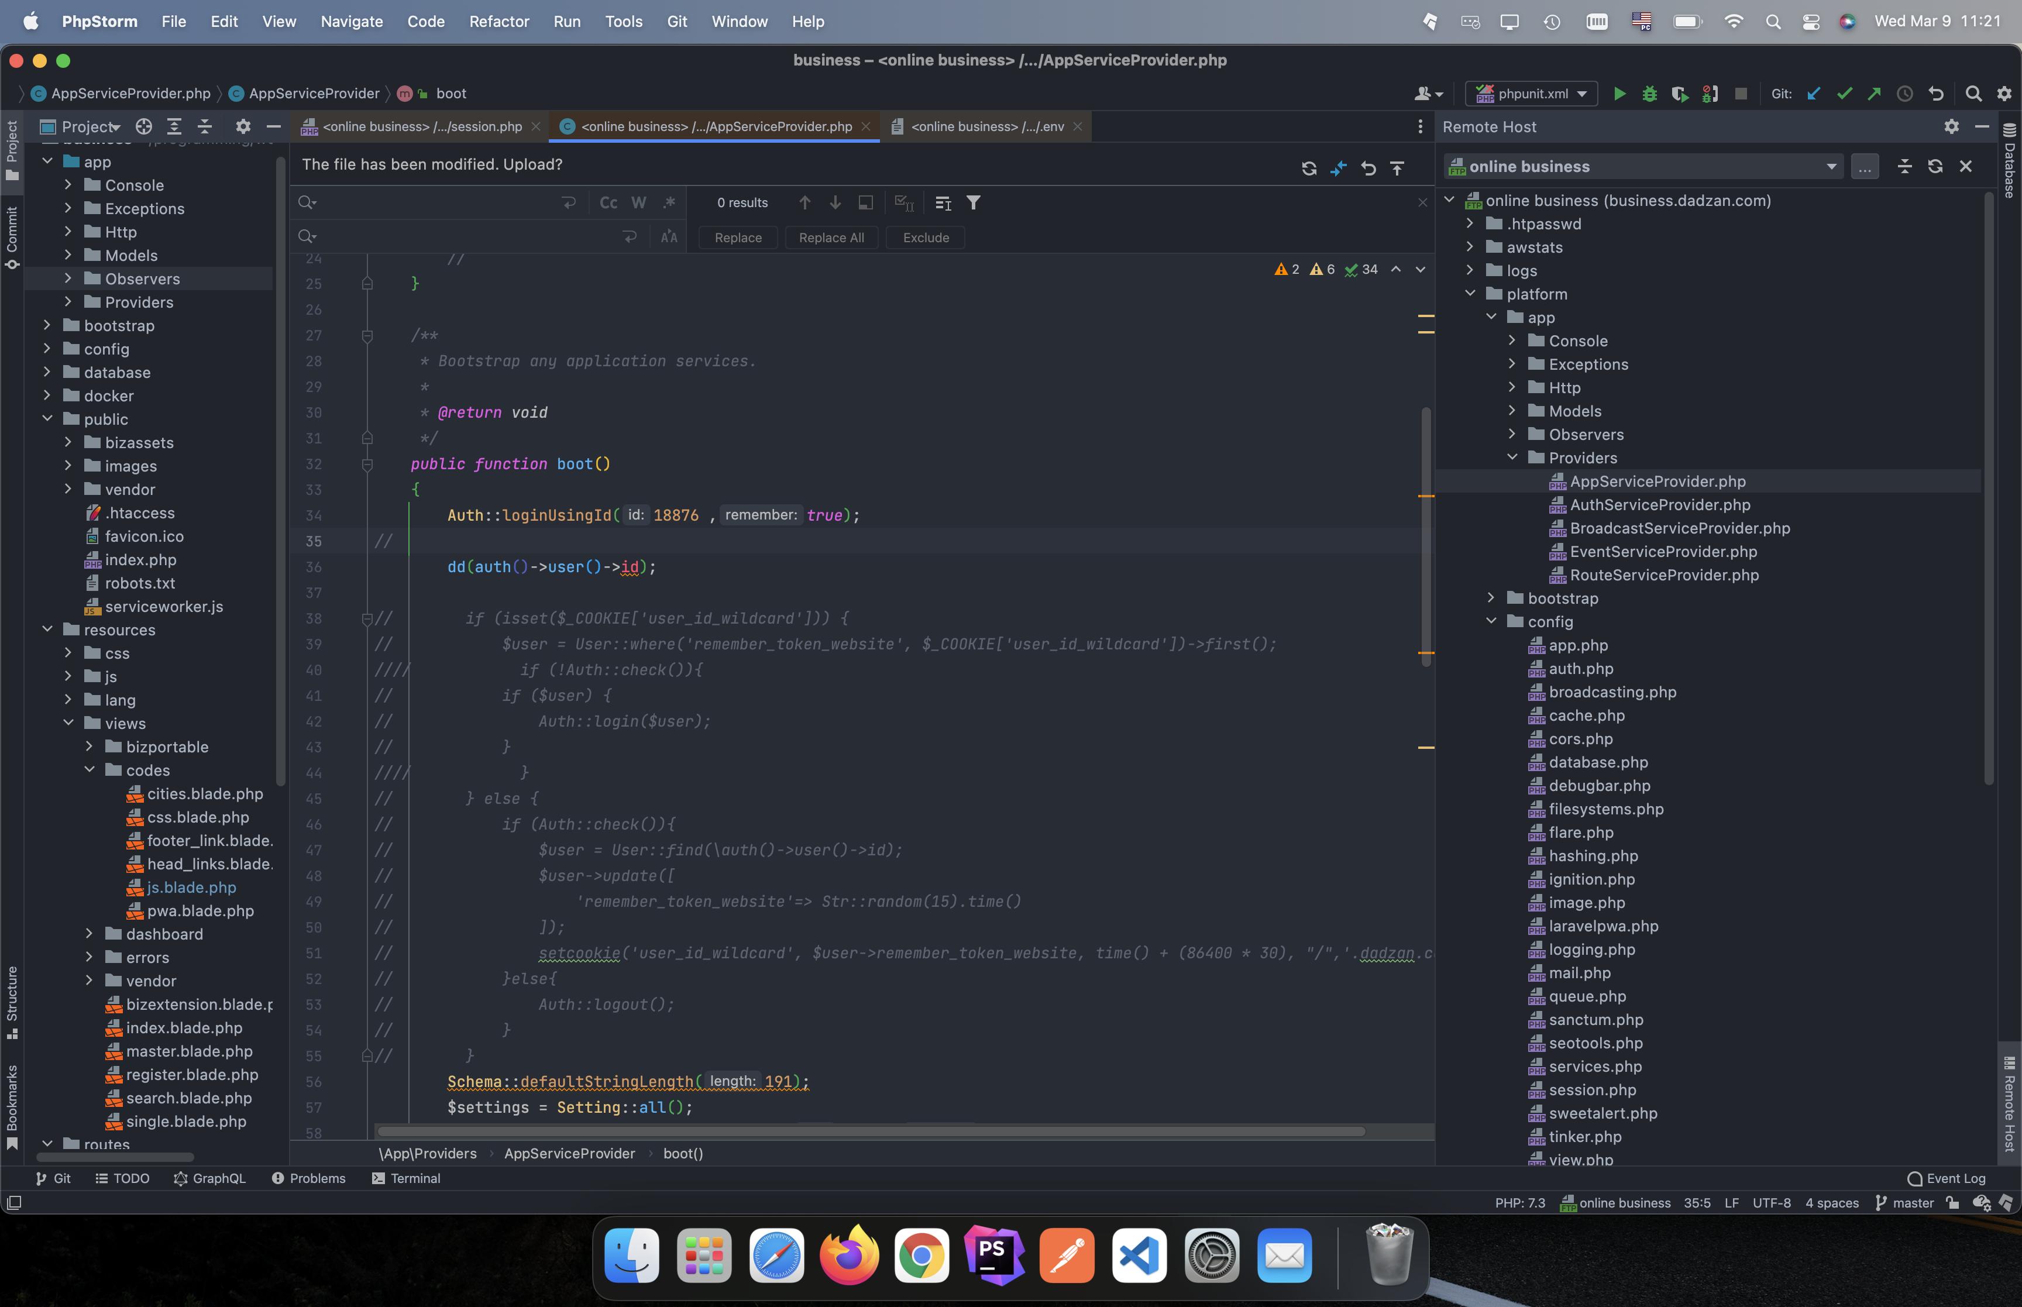This screenshot has height=1307, width=2022.
Task: Open the phpunit.xml run configuration dropdown
Action: pos(1532,94)
